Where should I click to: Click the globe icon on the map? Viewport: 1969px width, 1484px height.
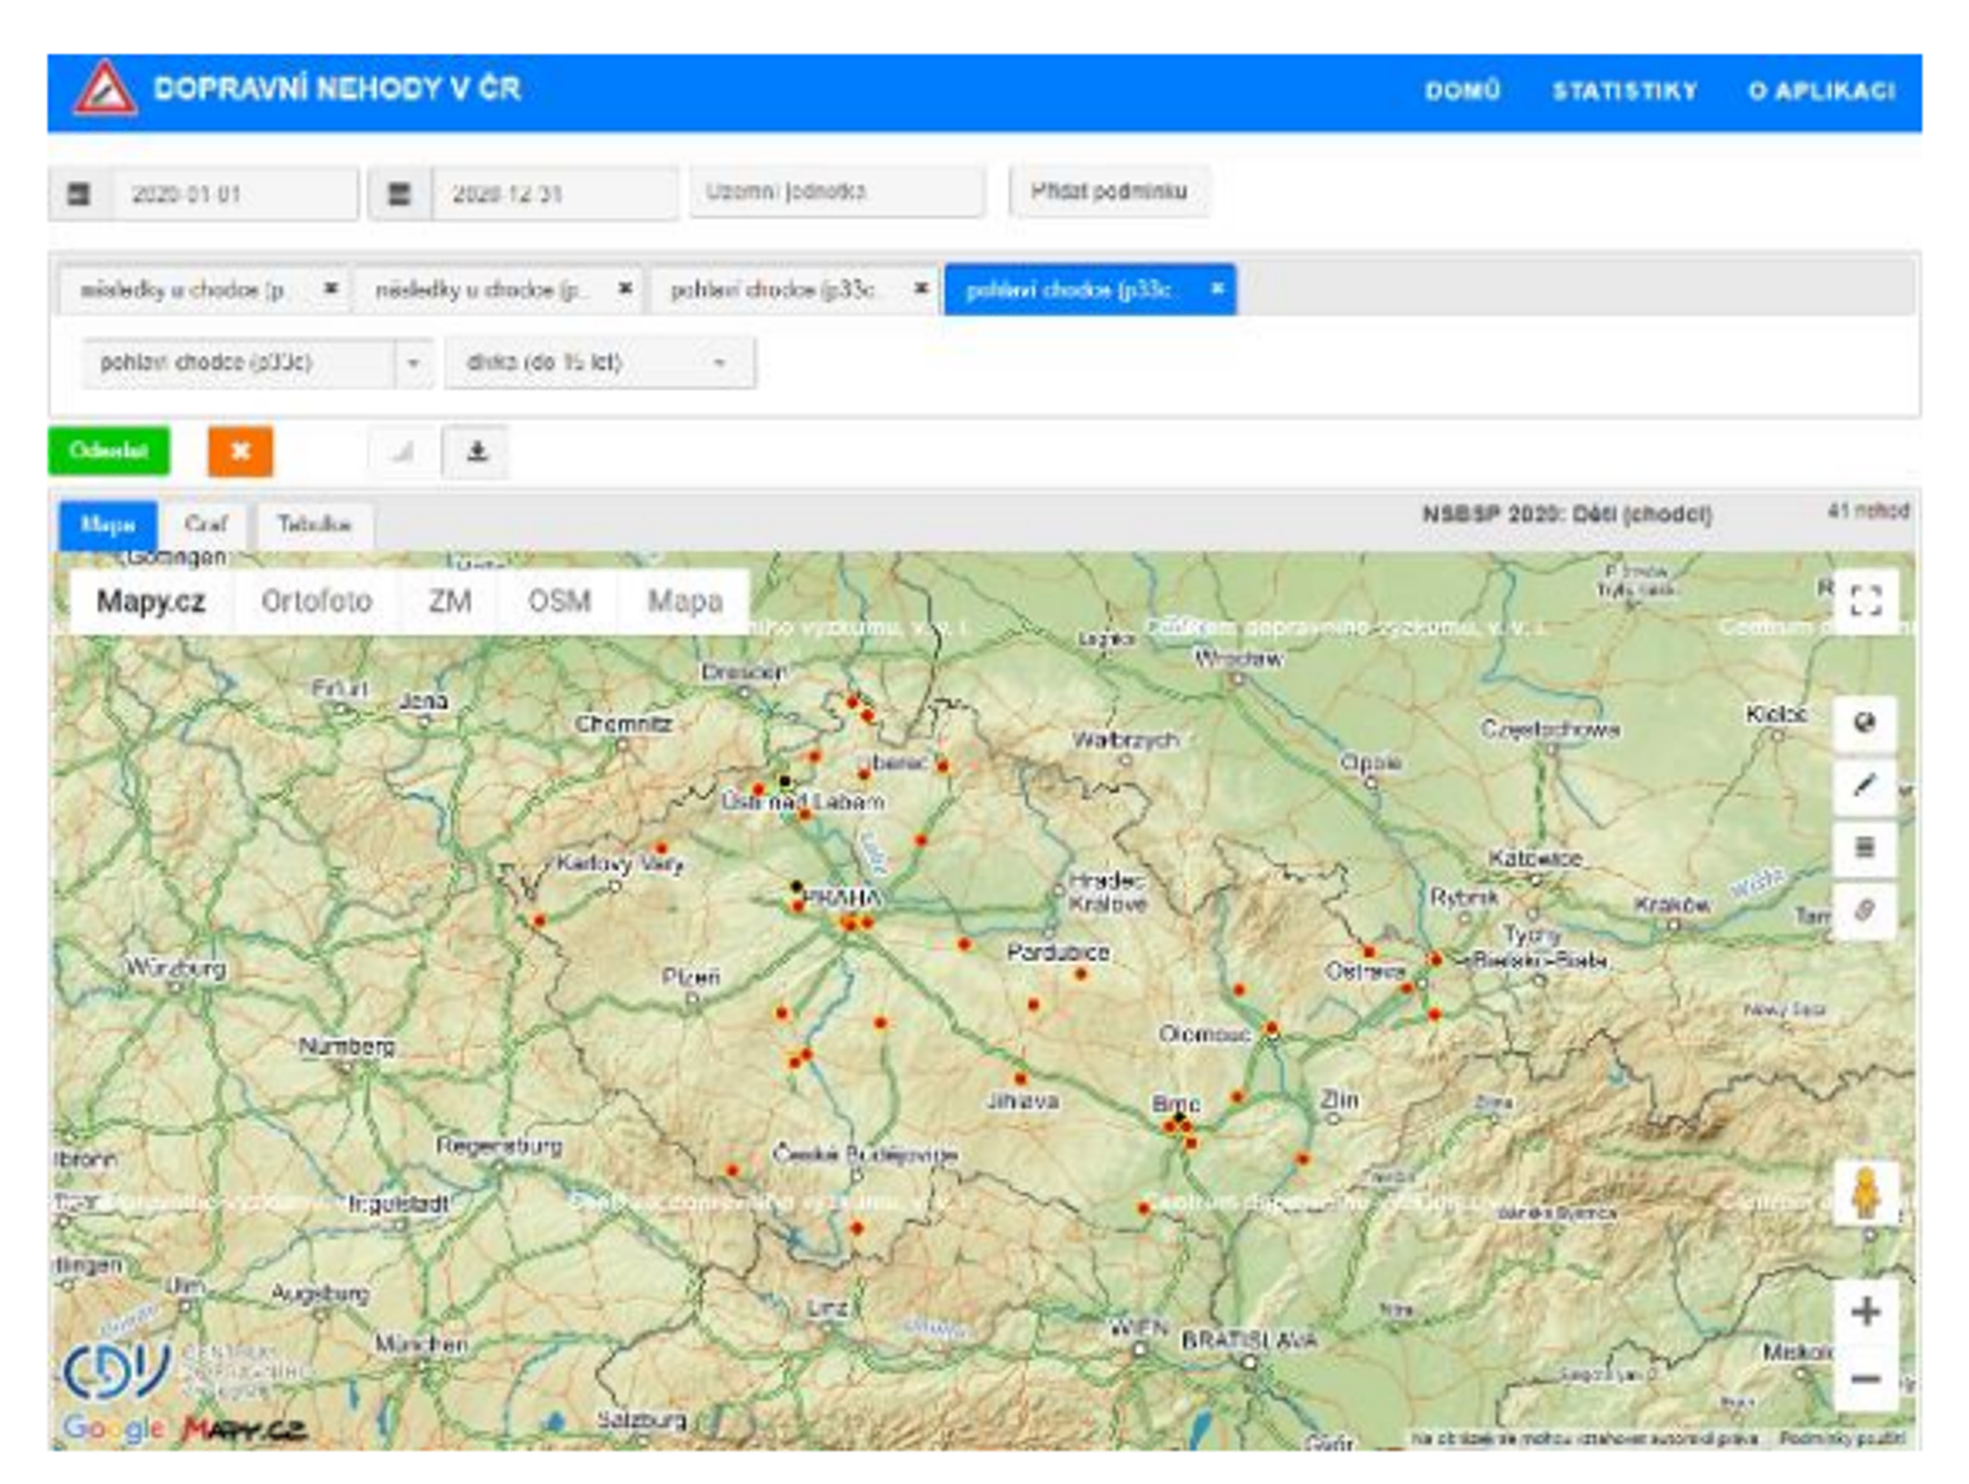[x=1864, y=722]
